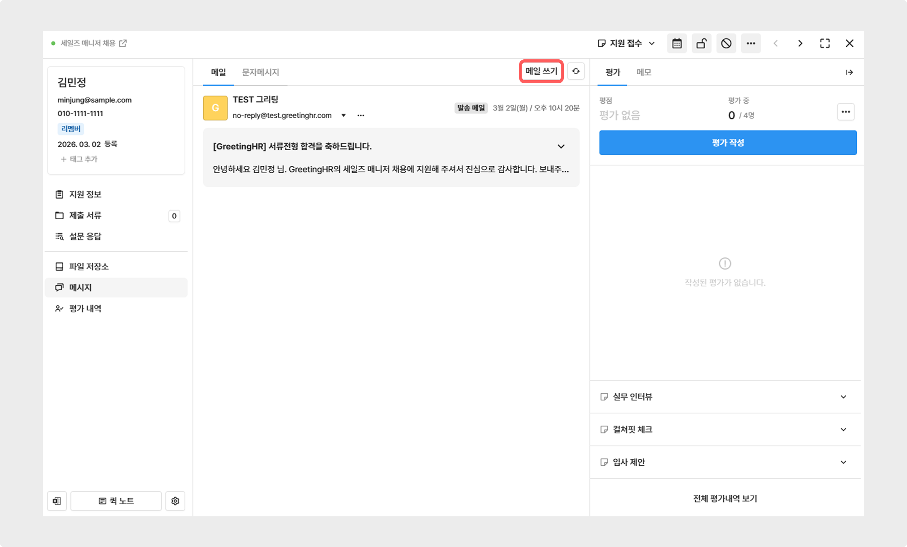Click the mail subject [GreetingHR] 서류전형 합격을 축하드립니다.
907x547 pixels.
pos(292,147)
